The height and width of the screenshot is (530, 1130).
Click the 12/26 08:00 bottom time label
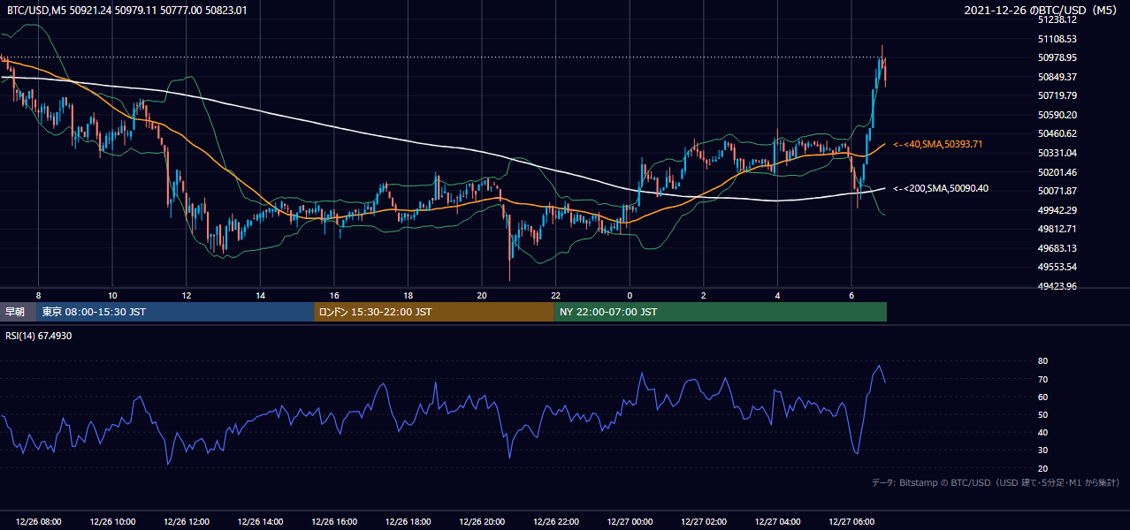click(x=38, y=522)
